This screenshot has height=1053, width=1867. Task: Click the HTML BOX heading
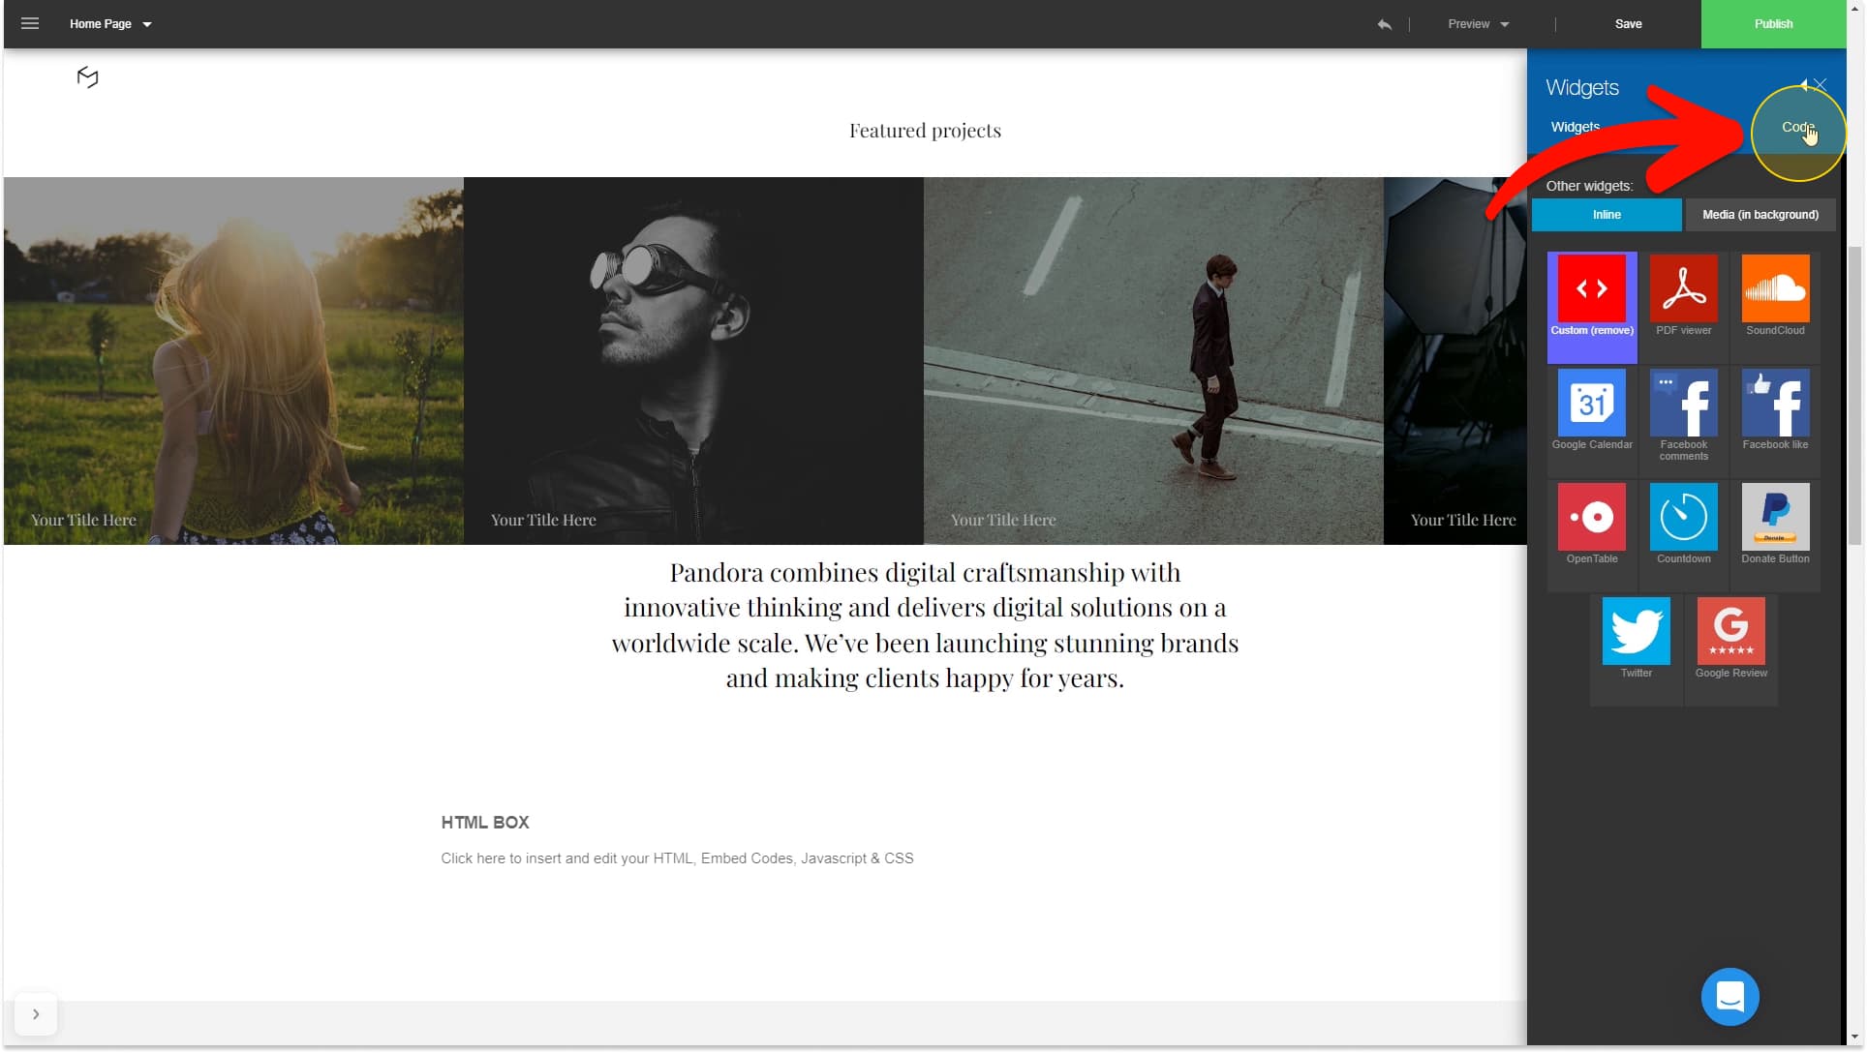point(485,823)
